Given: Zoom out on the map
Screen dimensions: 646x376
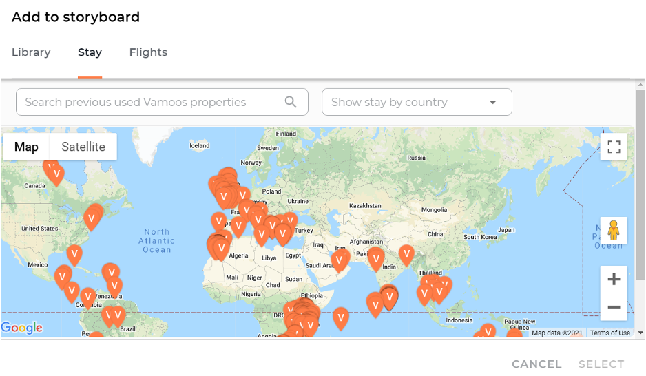Looking at the screenshot, I should (614, 307).
